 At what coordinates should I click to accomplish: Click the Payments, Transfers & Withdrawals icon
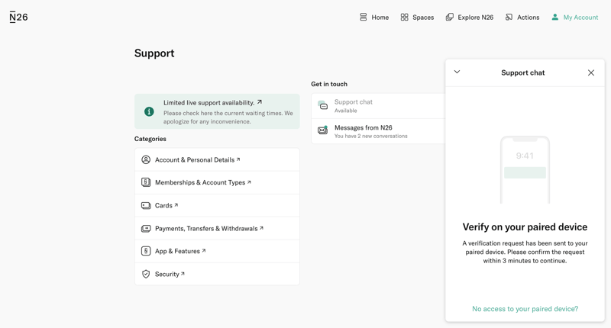tap(146, 228)
